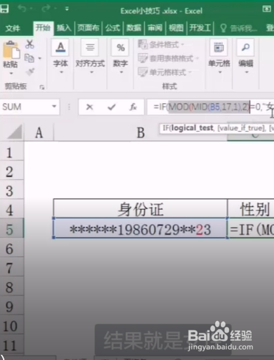Click value_if_true in the IF tooltip
274x360 pixels.
(x=242, y=128)
